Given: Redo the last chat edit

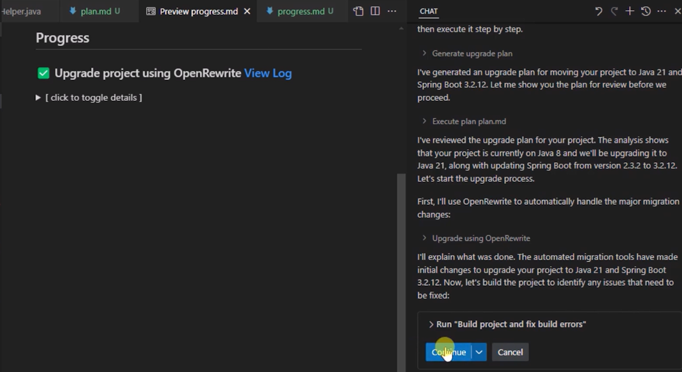Looking at the screenshot, I should pos(614,11).
